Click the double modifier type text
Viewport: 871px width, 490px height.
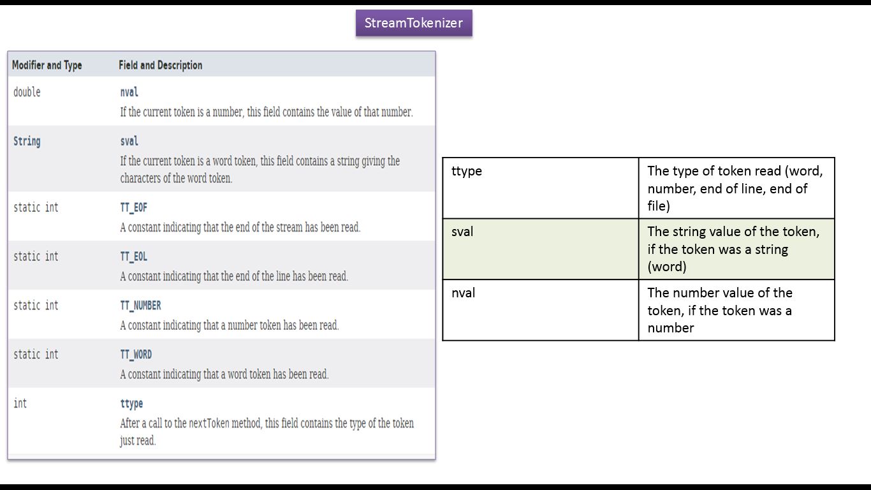click(x=27, y=93)
